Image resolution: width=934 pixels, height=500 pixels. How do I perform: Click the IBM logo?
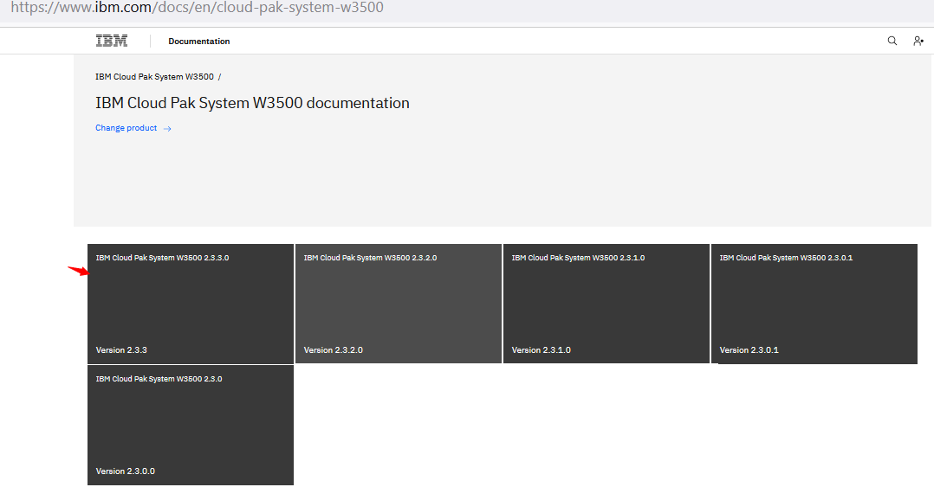coord(112,41)
